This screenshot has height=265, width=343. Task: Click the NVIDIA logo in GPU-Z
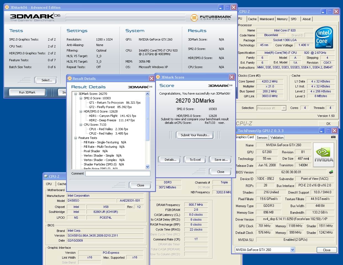point(324,155)
